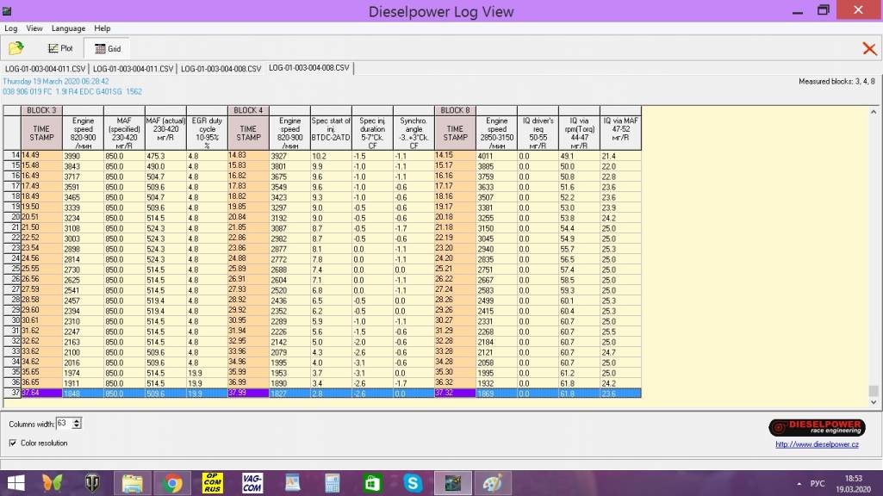Viewport: 883px width, 496px height.
Task: Click the BLOCK 8 column header
Action: [455, 110]
